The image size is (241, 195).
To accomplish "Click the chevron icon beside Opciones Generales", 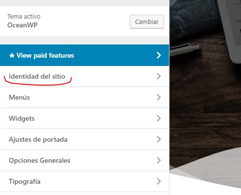I will coord(159,160).
